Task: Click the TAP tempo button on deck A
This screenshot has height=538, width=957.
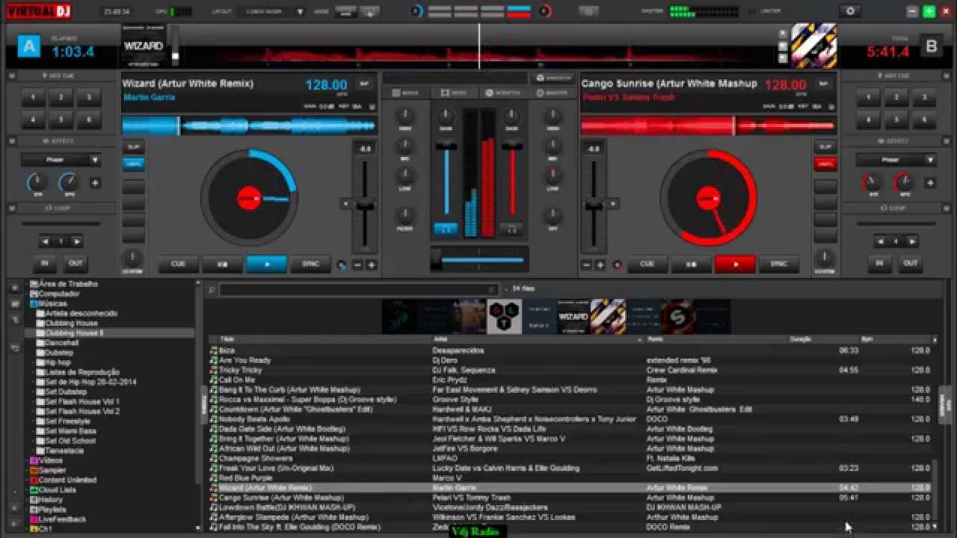Action: tap(364, 84)
